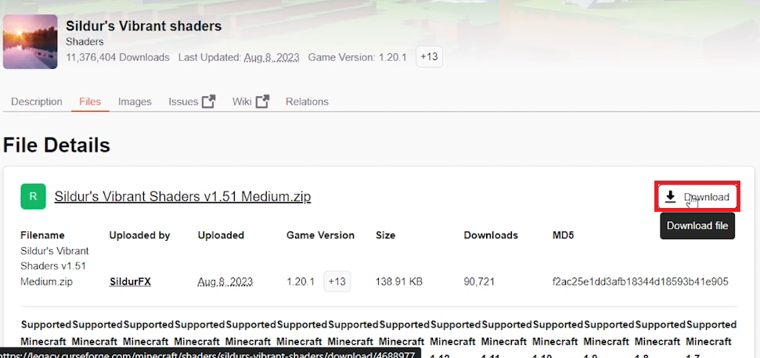The width and height of the screenshot is (760, 358).
Task: Click the Size column header
Action: [385, 235]
